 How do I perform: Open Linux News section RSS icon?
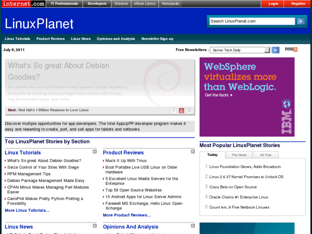pos(94,226)
